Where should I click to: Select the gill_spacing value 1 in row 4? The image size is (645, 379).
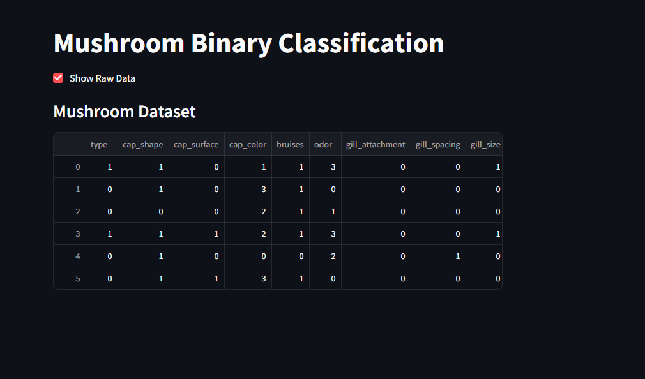point(457,256)
